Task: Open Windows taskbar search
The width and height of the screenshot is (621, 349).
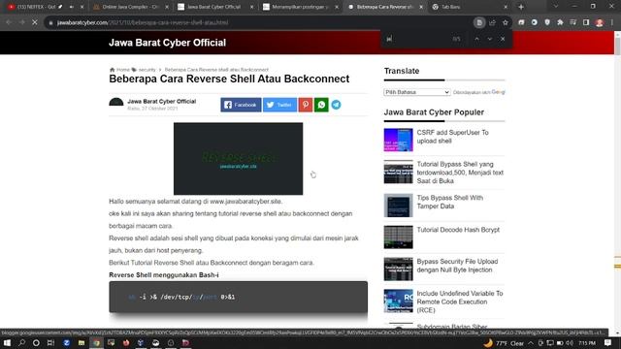Action: (21, 342)
